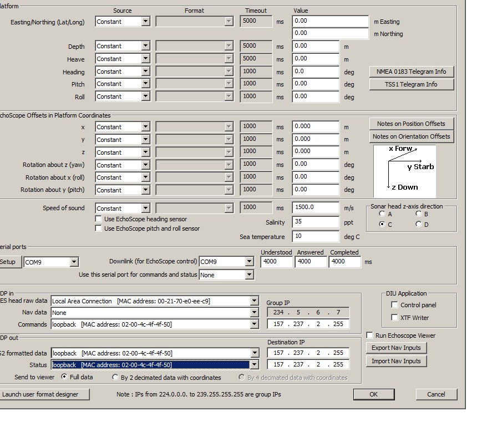
Task: Click the m Easting value field
Action: [x=331, y=21]
